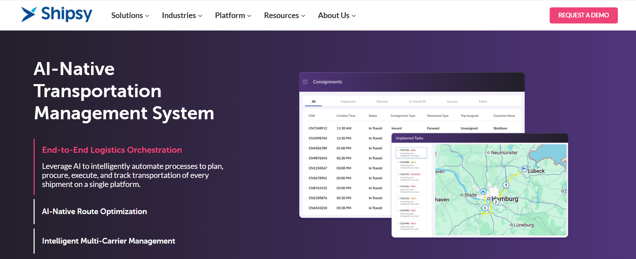
Task: Click the 11:30 AM creation time
Action: 344,128
